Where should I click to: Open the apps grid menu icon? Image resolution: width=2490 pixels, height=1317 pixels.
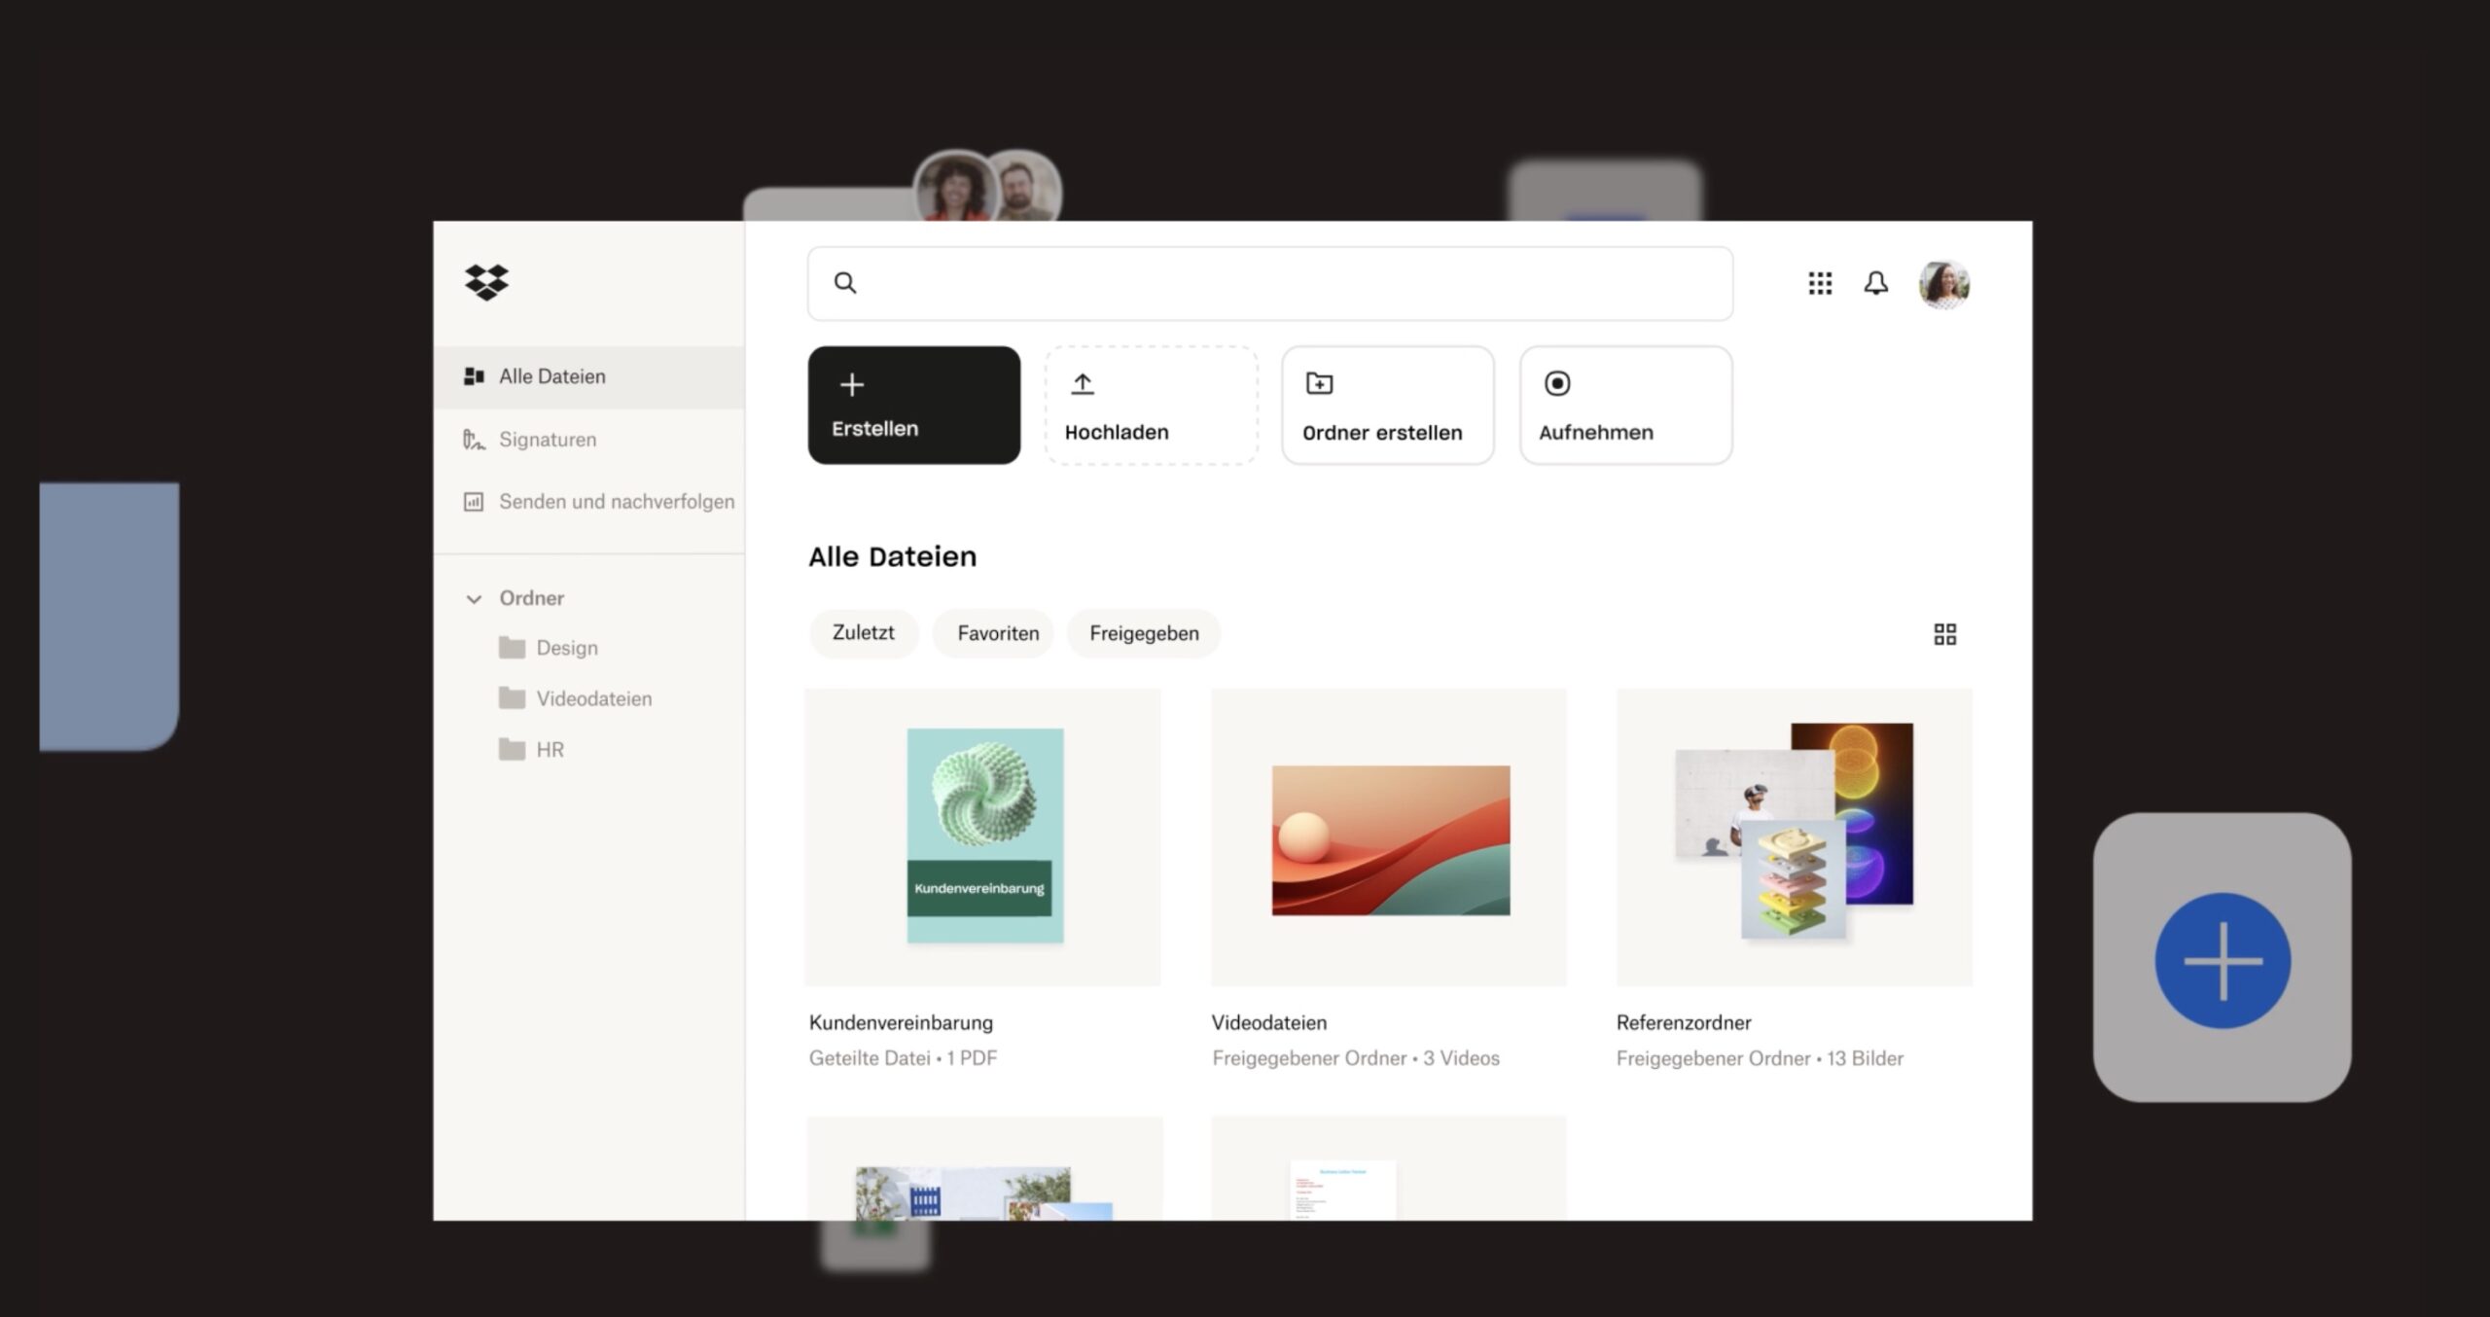(1820, 283)
